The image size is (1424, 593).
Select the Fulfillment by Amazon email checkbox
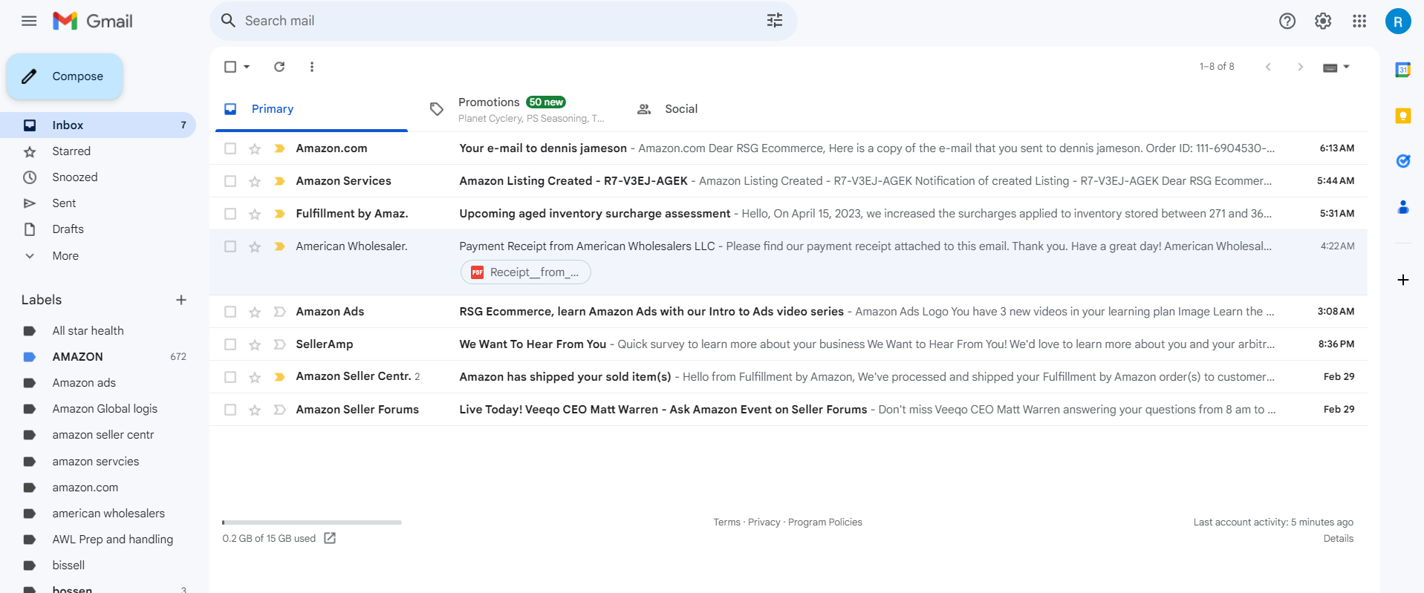tap(230, 214)
